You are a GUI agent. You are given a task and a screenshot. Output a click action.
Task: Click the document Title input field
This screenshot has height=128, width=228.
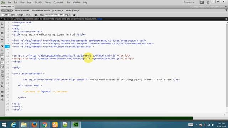57,15
